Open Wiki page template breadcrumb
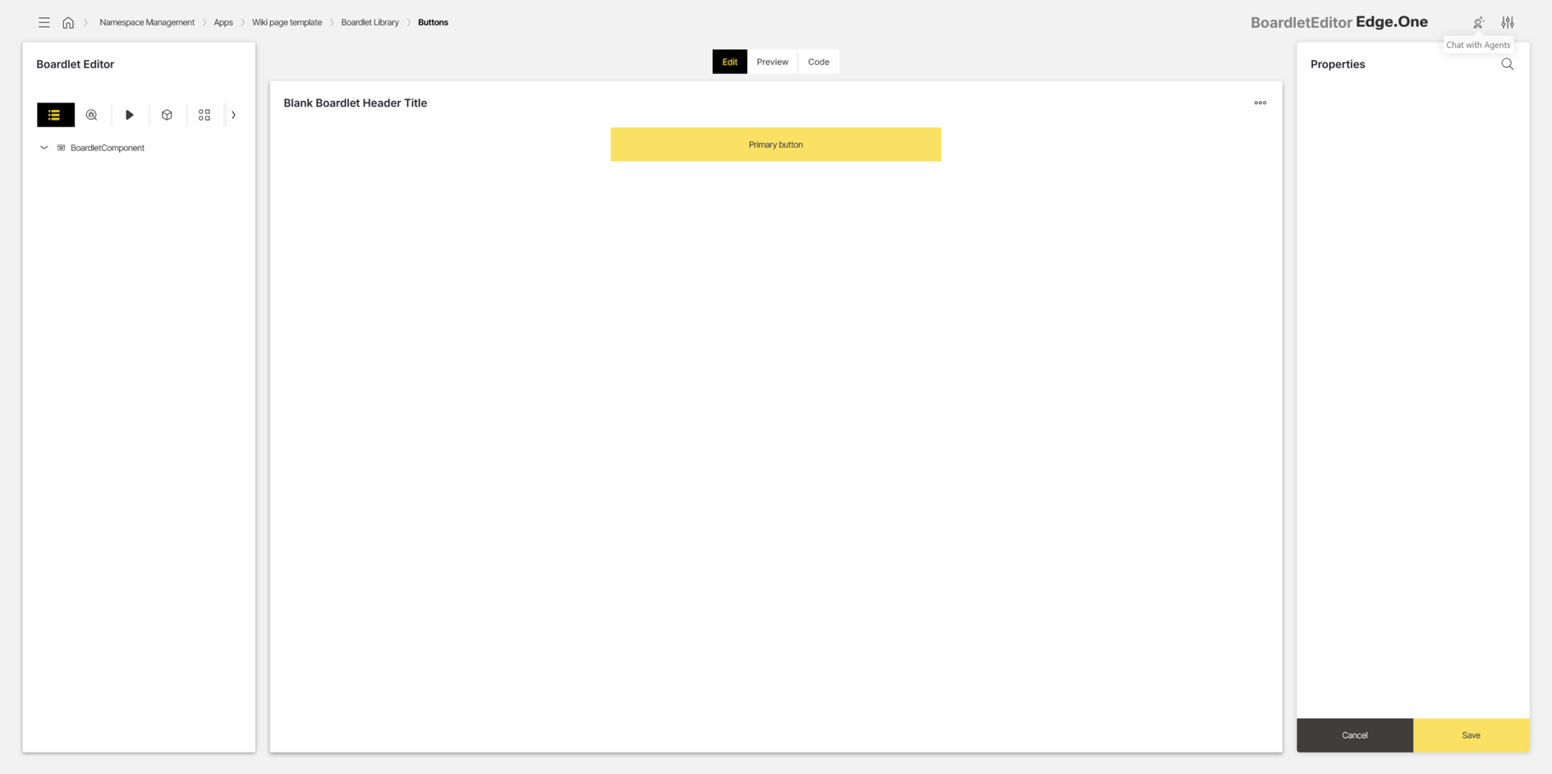Image resolution: width=1552 pixels, height=774 pixels. pyautogui.click(x=287, y=23)
